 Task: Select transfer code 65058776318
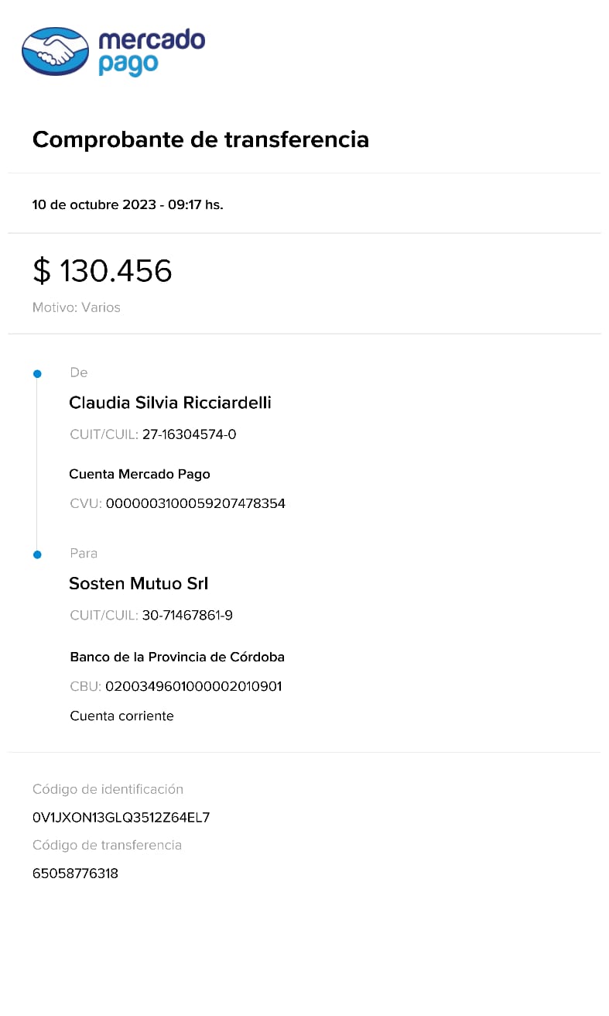(75, 874)
